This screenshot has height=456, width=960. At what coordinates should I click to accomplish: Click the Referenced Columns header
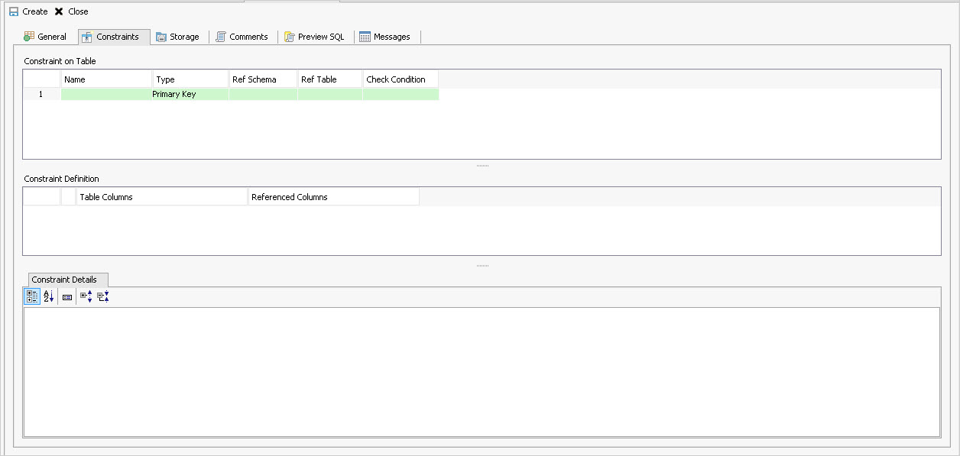[334, 197]
